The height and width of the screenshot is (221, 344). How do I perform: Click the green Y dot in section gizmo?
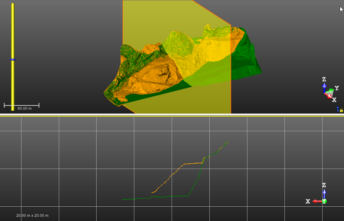[324, 201]
